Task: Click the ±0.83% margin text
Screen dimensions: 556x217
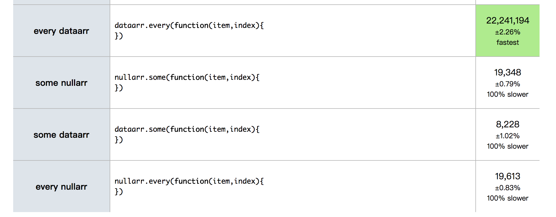Action: tap(507, 188)
